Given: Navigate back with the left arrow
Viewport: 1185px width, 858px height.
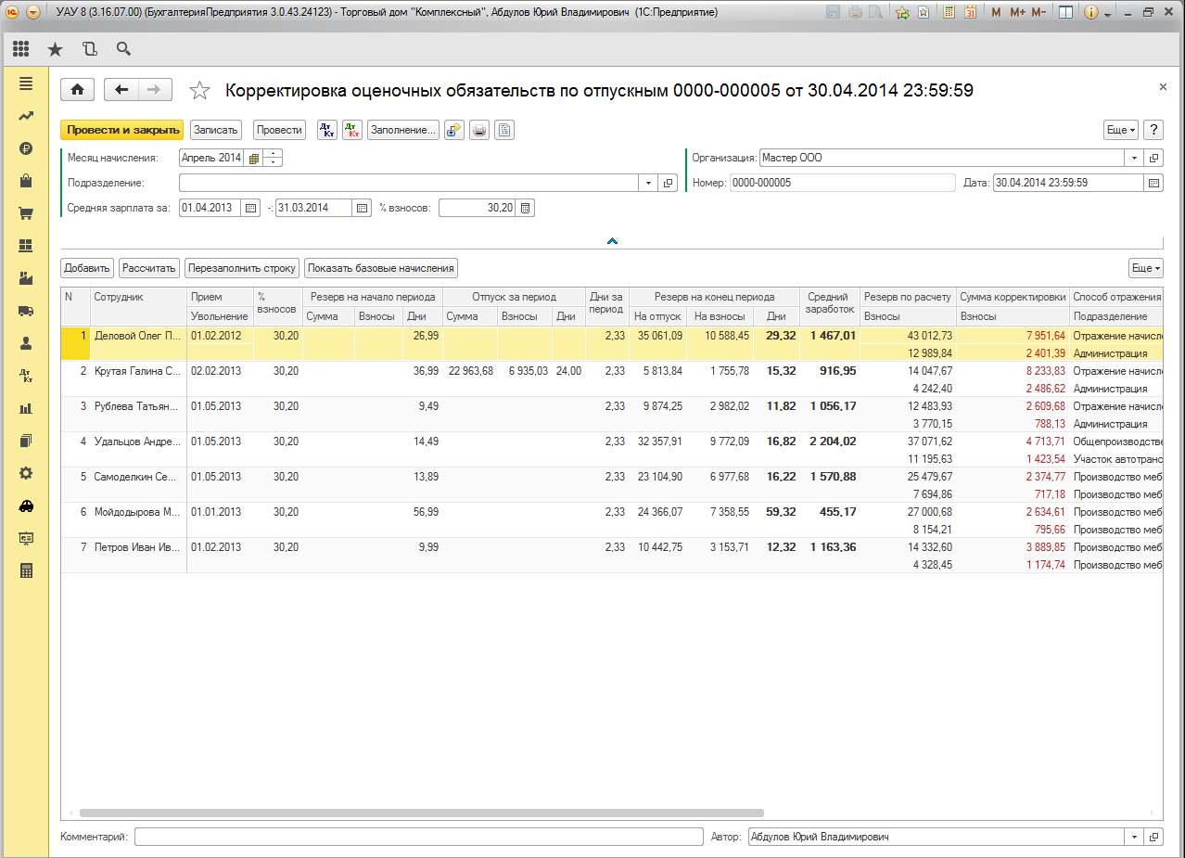Looking at the screenshot, I should [121, 89].
